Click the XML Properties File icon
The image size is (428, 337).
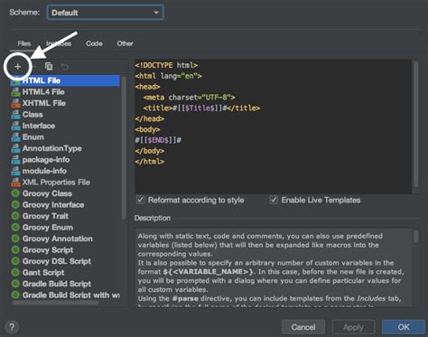tap(15, 183)
